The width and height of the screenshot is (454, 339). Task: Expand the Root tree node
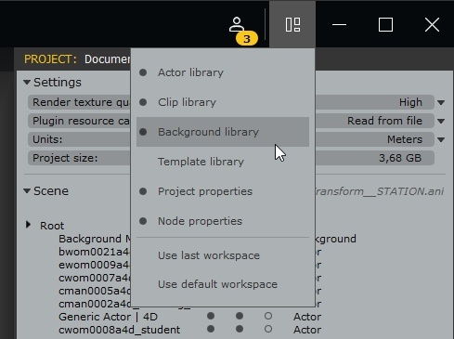(x=28, y=225)
